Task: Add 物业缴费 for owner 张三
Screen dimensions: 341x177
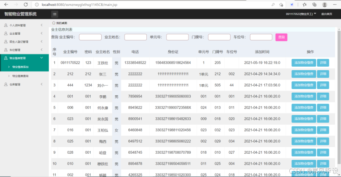Action: click(x=304, y=74)
